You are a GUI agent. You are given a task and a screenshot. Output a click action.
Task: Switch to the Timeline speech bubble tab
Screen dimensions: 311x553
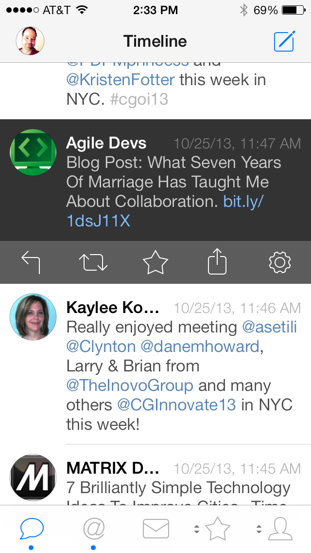tap(32, 529)
